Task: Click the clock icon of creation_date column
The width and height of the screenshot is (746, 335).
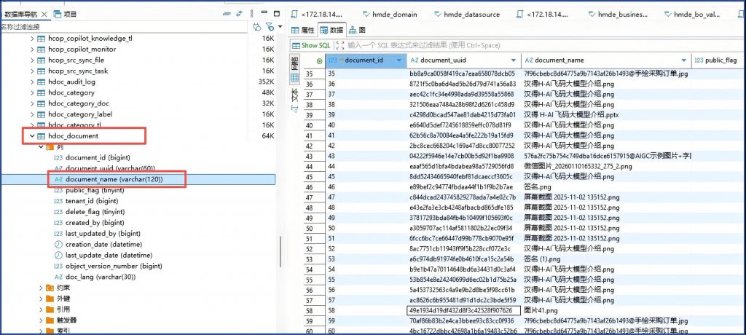Action: pos(58,245)
